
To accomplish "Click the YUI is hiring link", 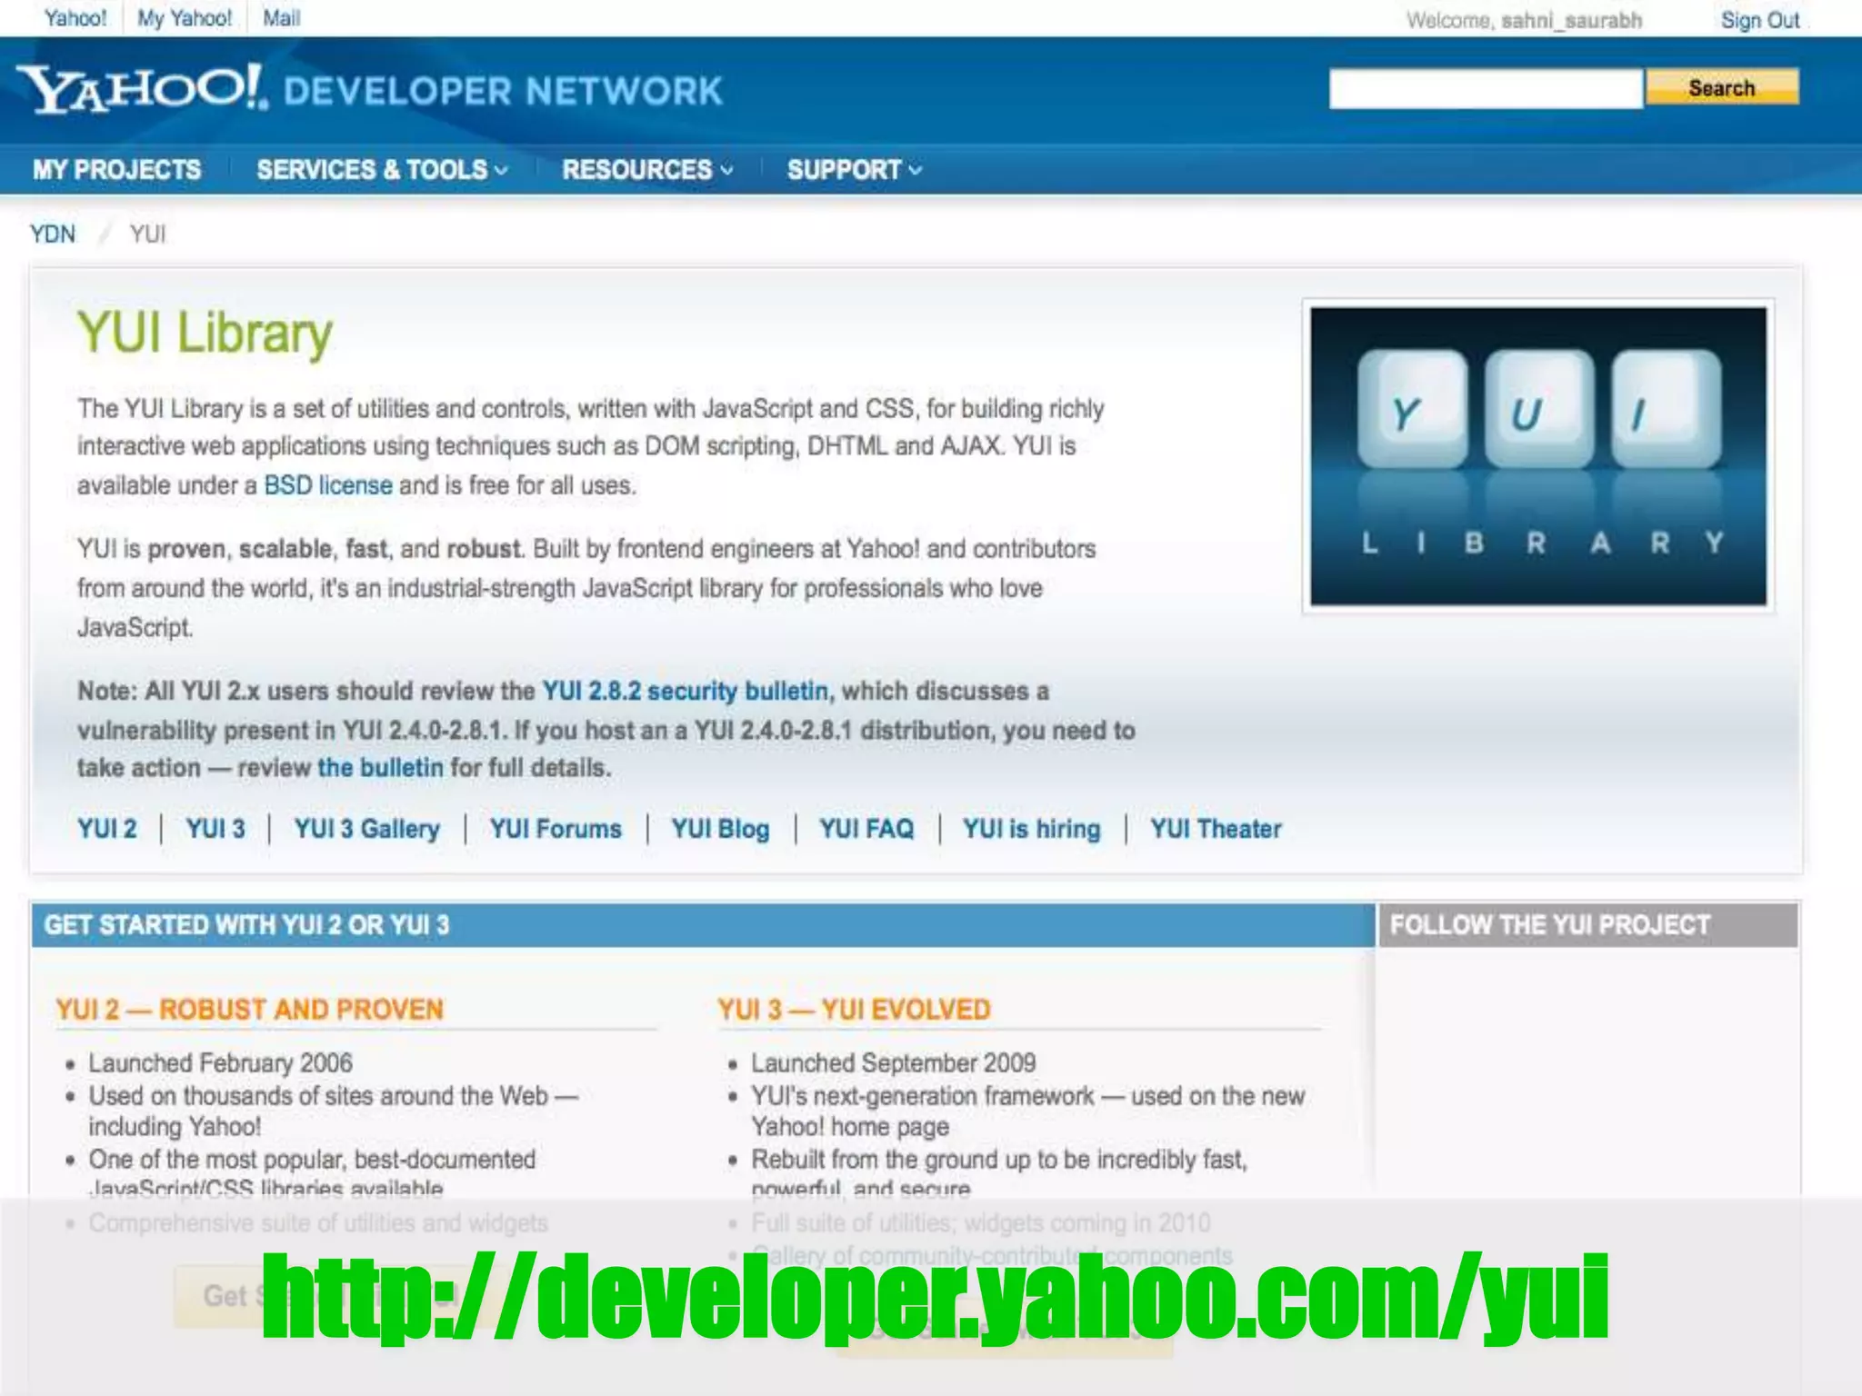I will coord(1032,829).
